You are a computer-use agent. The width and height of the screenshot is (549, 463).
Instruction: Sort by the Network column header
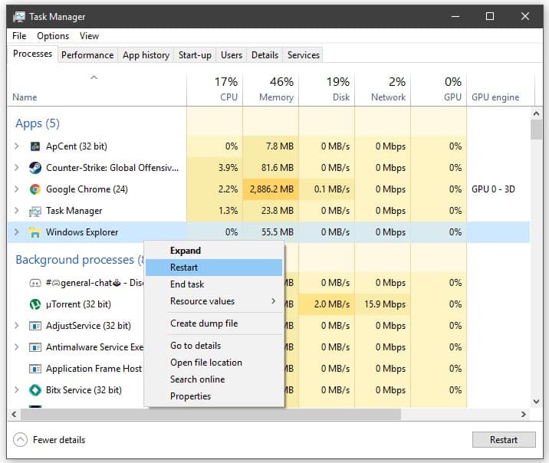[x=383, y=90]
